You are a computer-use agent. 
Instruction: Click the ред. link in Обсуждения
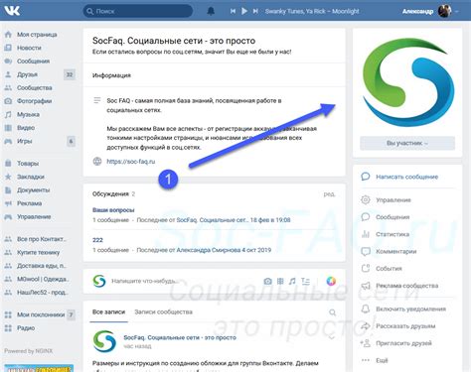329,194
